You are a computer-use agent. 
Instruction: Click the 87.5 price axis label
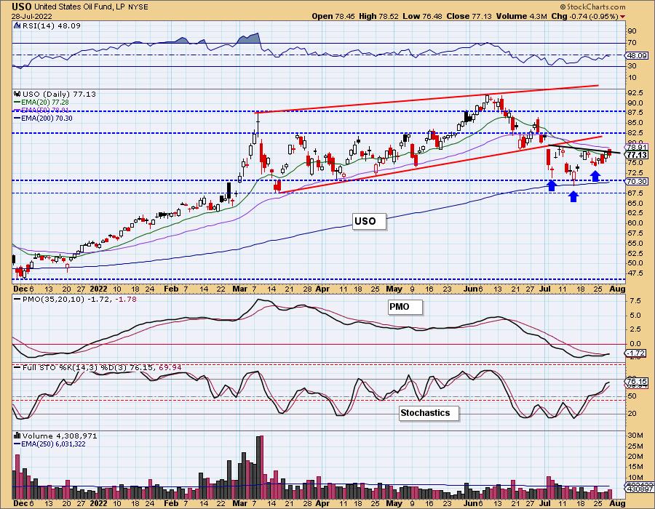coord(635,113)
